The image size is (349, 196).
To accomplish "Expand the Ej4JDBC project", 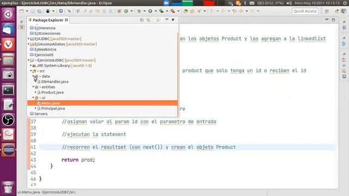I will pos(29,39).
